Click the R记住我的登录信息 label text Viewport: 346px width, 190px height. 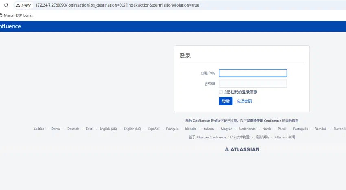(x=241, y=92)
